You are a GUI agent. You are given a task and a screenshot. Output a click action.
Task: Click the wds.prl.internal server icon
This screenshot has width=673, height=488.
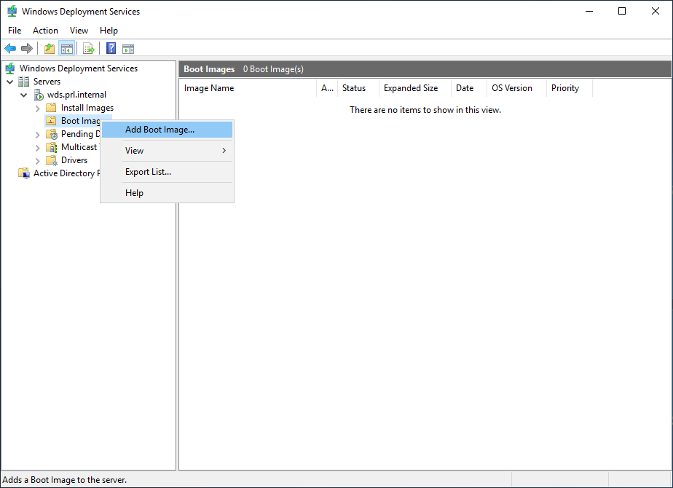(x=39, y=95)
